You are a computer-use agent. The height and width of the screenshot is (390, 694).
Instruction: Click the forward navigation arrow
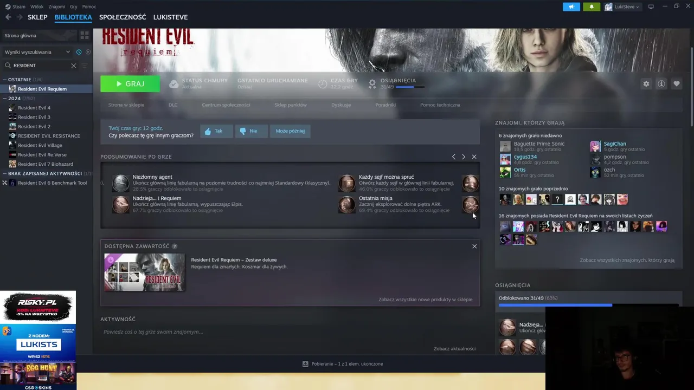tap(20, 17)
